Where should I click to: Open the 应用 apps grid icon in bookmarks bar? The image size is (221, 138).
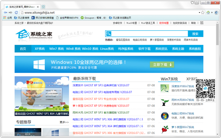[5, 18]
